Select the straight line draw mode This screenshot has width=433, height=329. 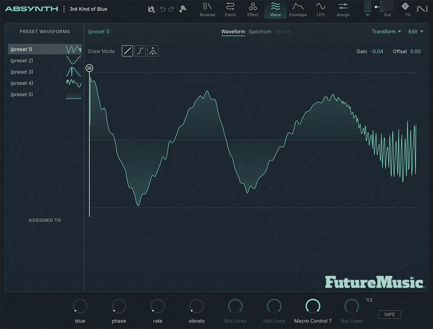(x=127, y=51)
